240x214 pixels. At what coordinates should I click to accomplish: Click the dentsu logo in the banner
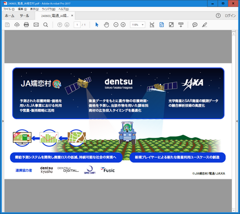tap(118, 83)
